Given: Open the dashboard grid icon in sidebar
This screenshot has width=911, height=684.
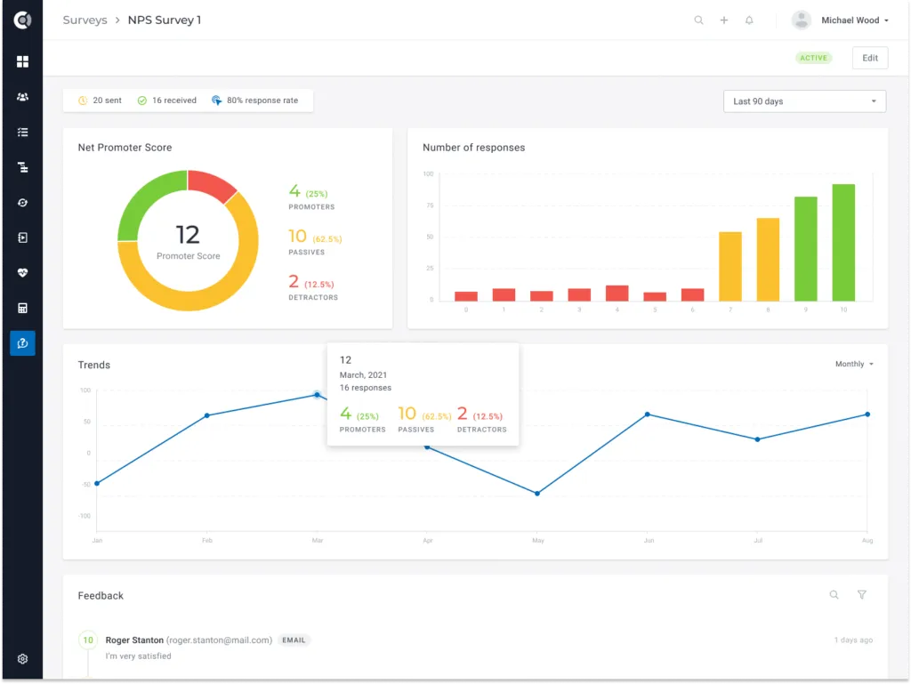Looking at the screenshot, I should pos(22,61).
